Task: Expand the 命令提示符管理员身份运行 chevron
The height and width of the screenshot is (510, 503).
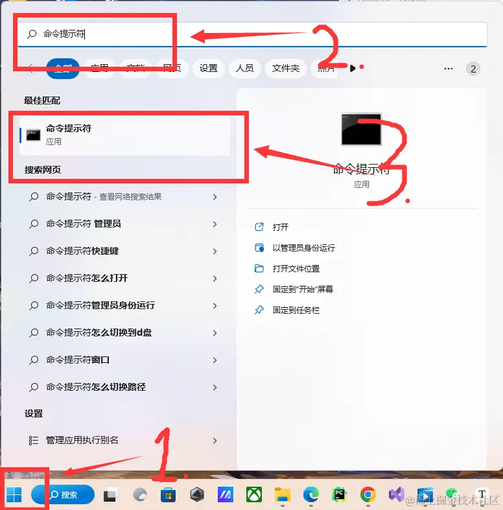Action: pyautogui.click(x=215, y=306)
